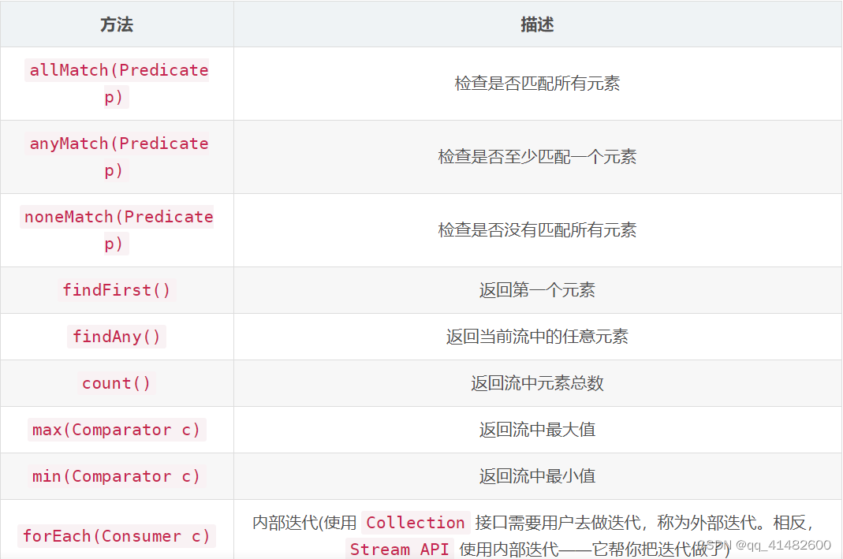Click the 描述 column header
The width and height of the screenshot is (843, 559).
(x=537, y=24)
